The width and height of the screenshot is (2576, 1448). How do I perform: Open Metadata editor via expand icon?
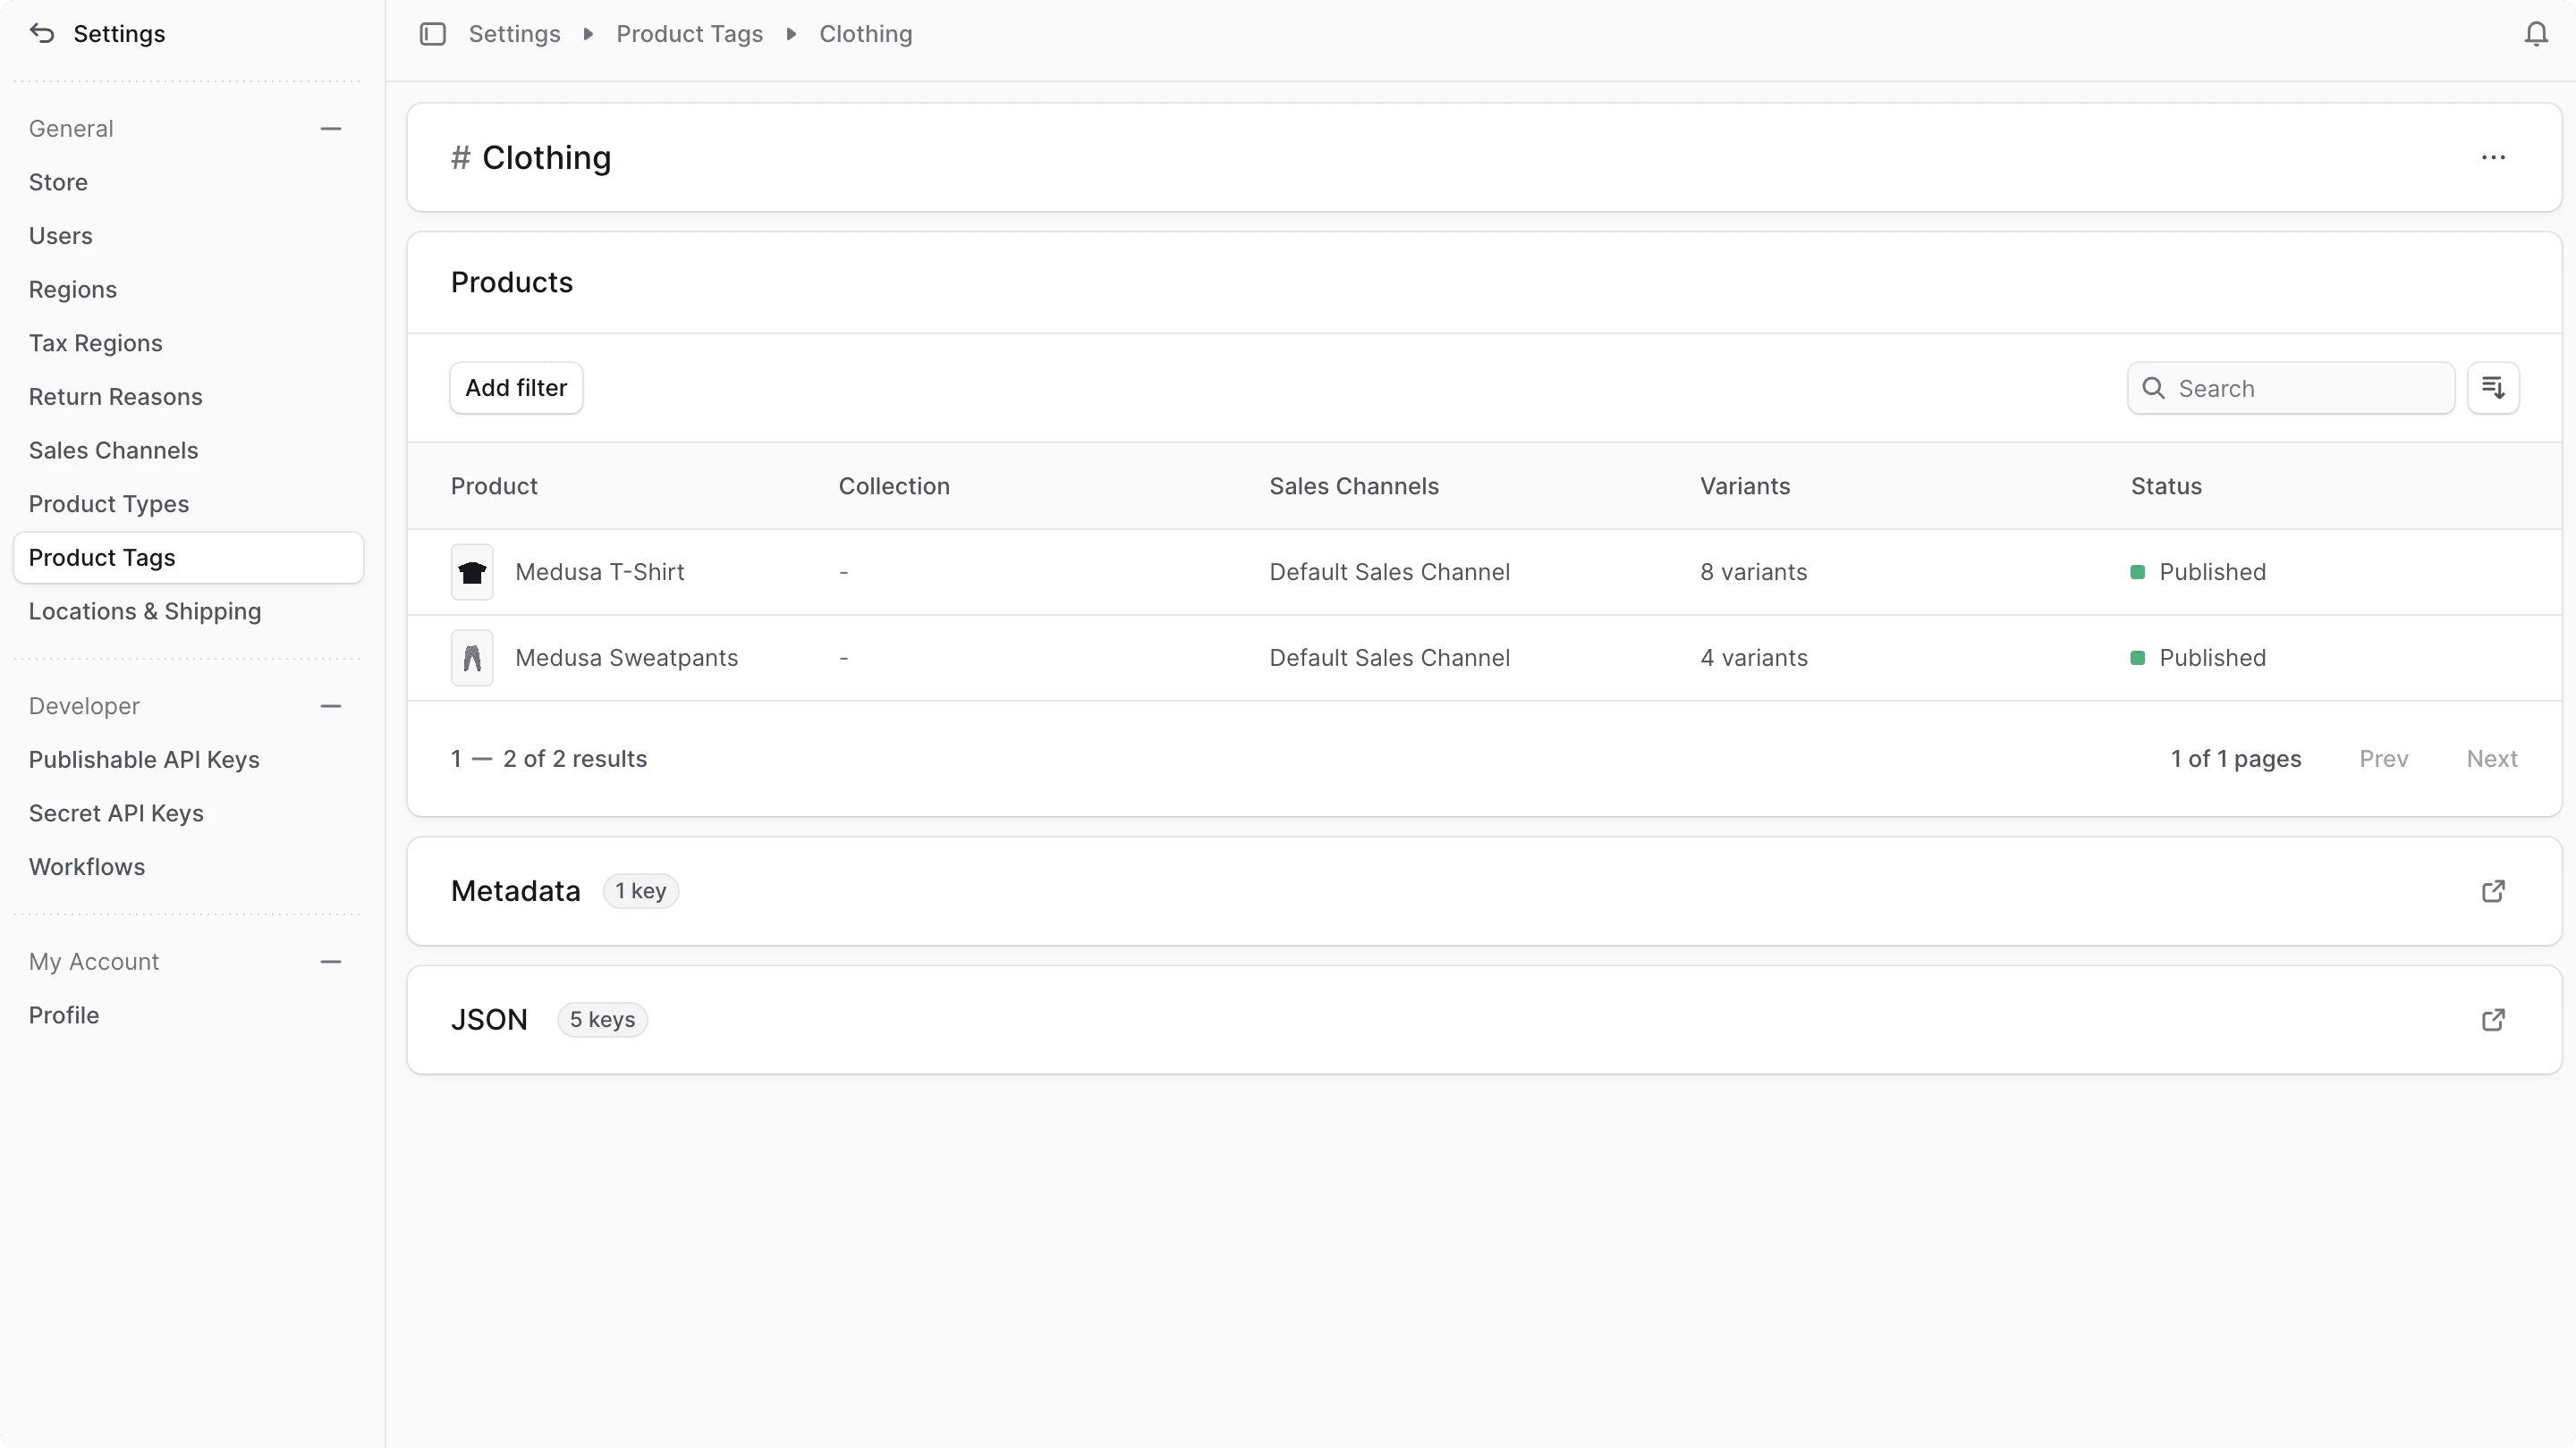[2492, 890]
